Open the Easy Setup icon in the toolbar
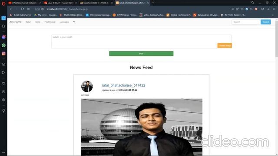Viewport: 278px width, 156px height. 274,9
